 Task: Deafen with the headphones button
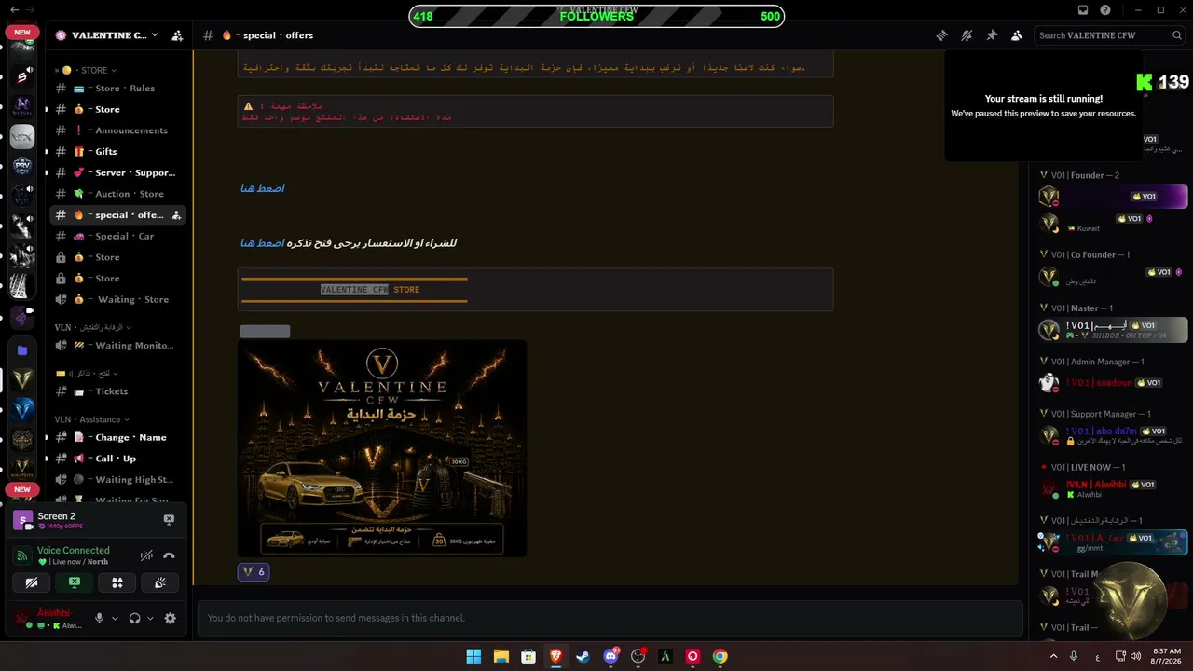pos(135,618)
